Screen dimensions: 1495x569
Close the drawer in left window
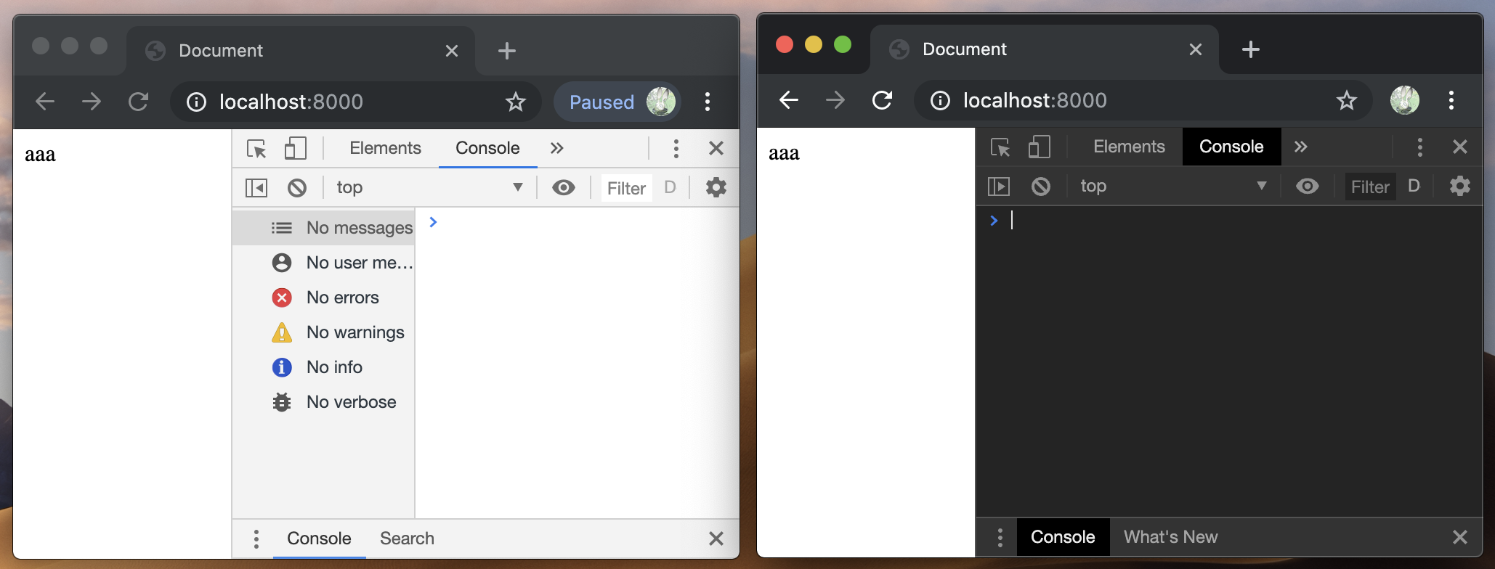[716, 539]
